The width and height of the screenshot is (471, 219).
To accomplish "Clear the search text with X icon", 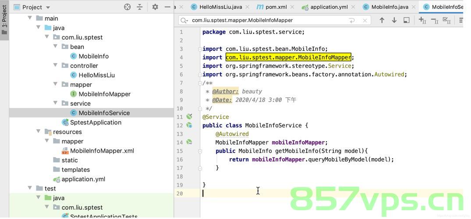I will coord(365,21).
